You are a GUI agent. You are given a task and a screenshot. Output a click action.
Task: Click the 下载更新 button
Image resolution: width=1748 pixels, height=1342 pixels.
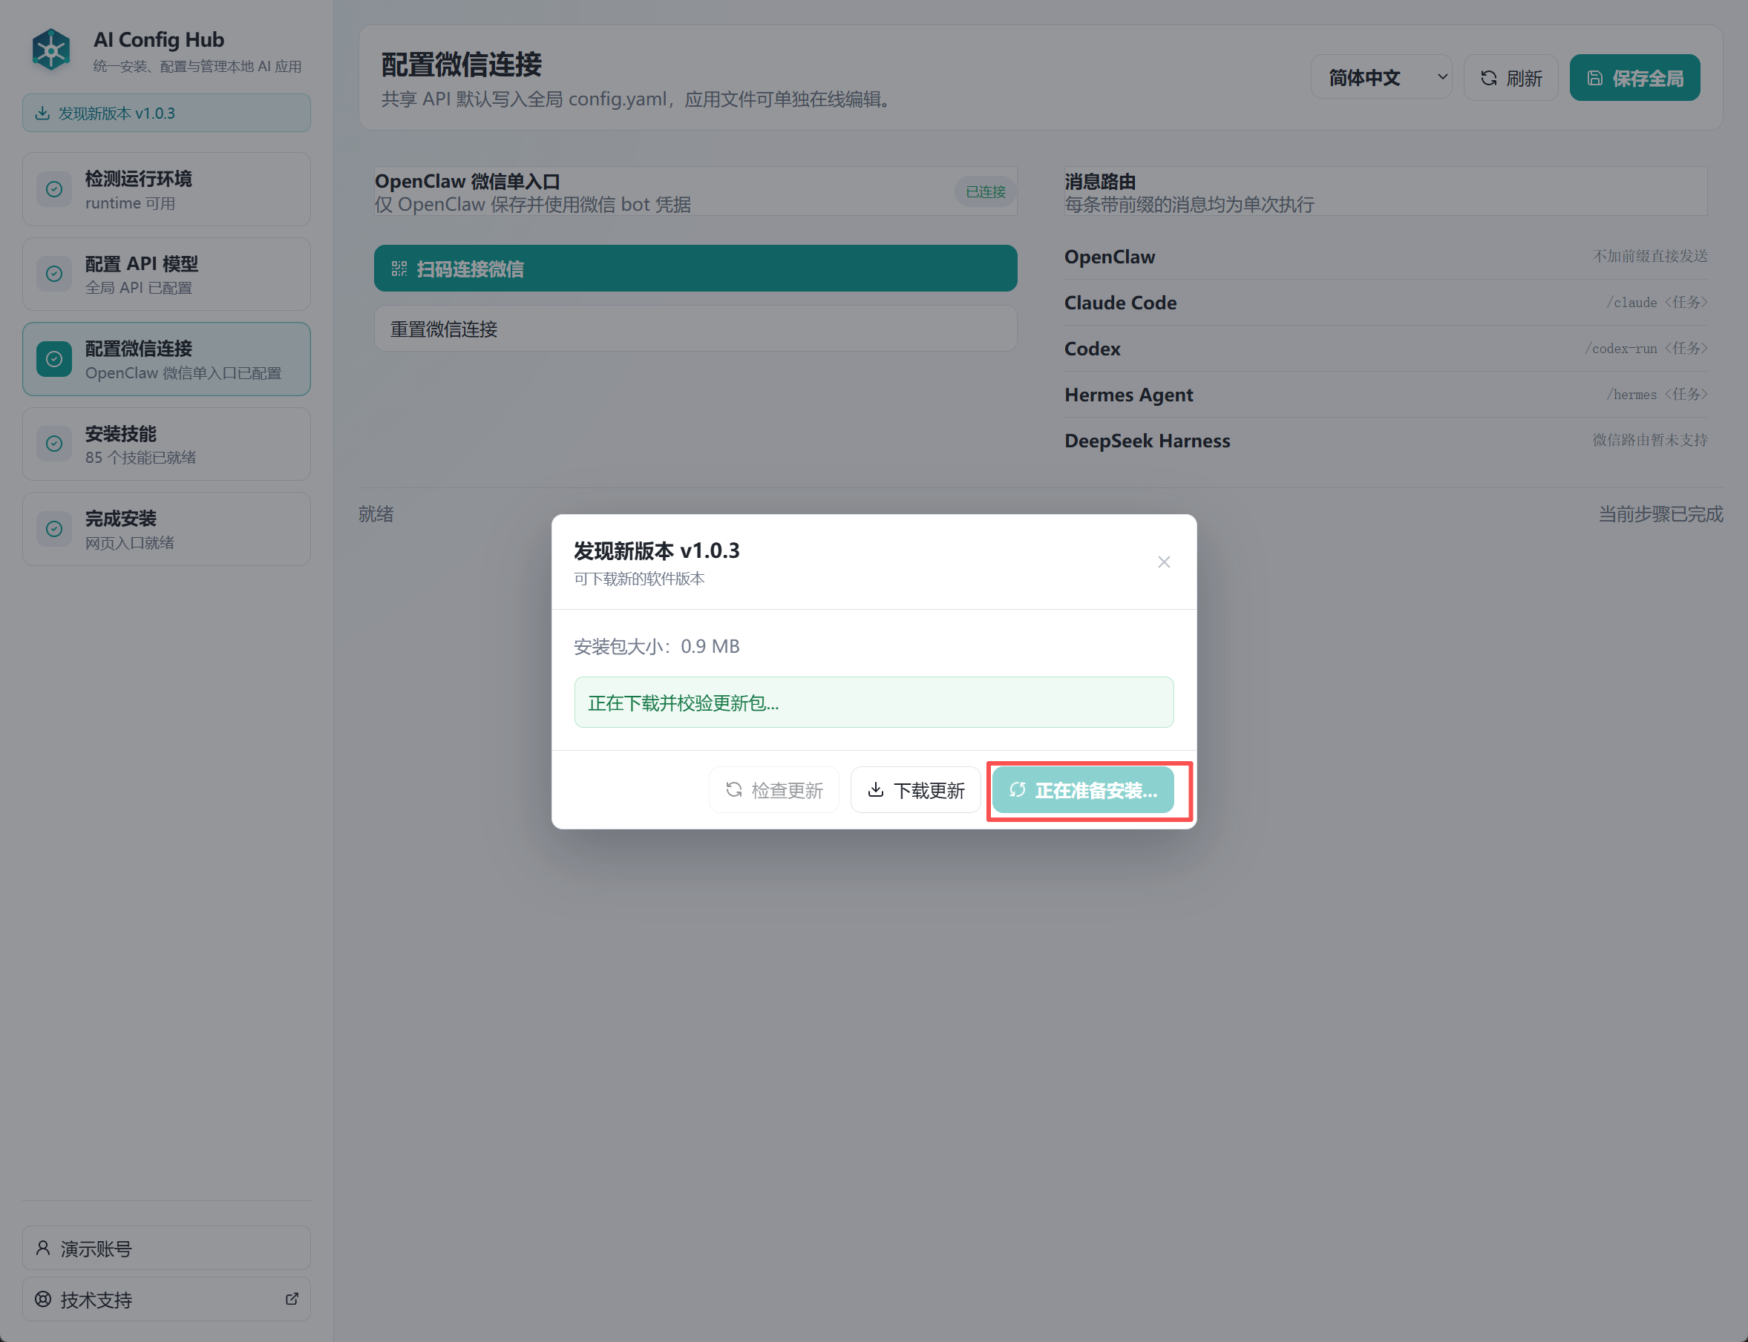point(915,790)
